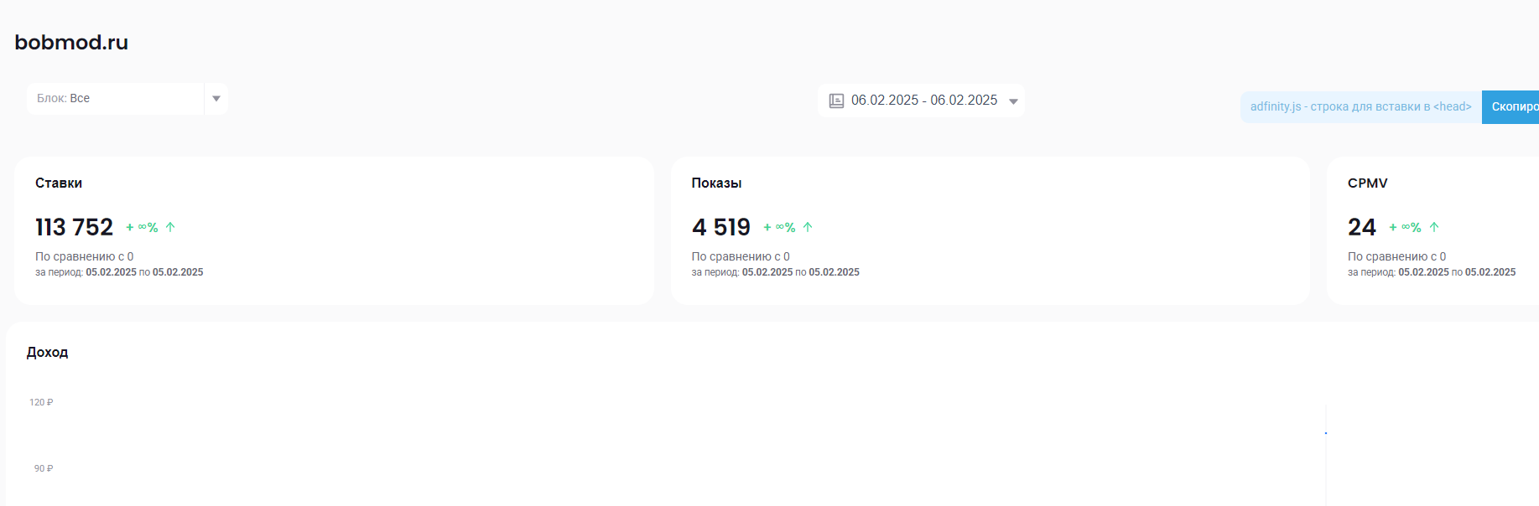Click the calendar icon in date picker

point(836,101)
